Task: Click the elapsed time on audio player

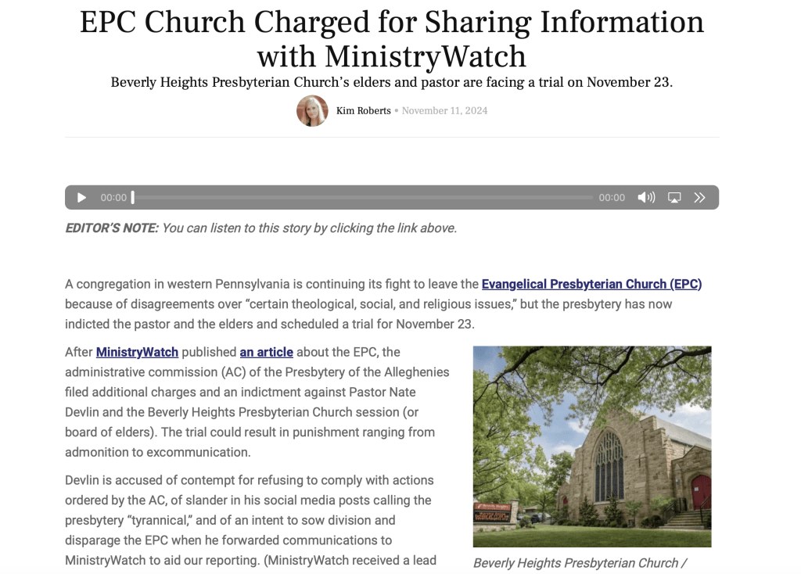Action: tap(113, 198)
